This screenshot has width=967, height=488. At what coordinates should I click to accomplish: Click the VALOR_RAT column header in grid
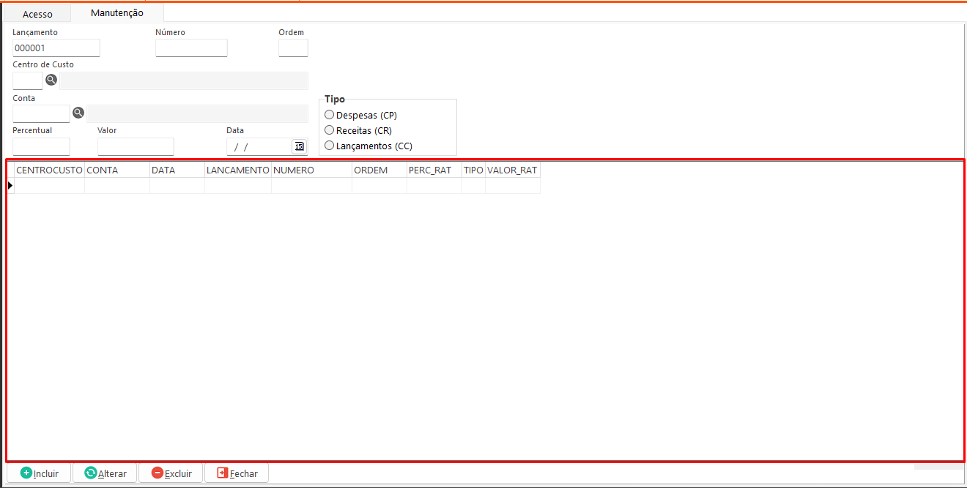[x=512, y=170]
